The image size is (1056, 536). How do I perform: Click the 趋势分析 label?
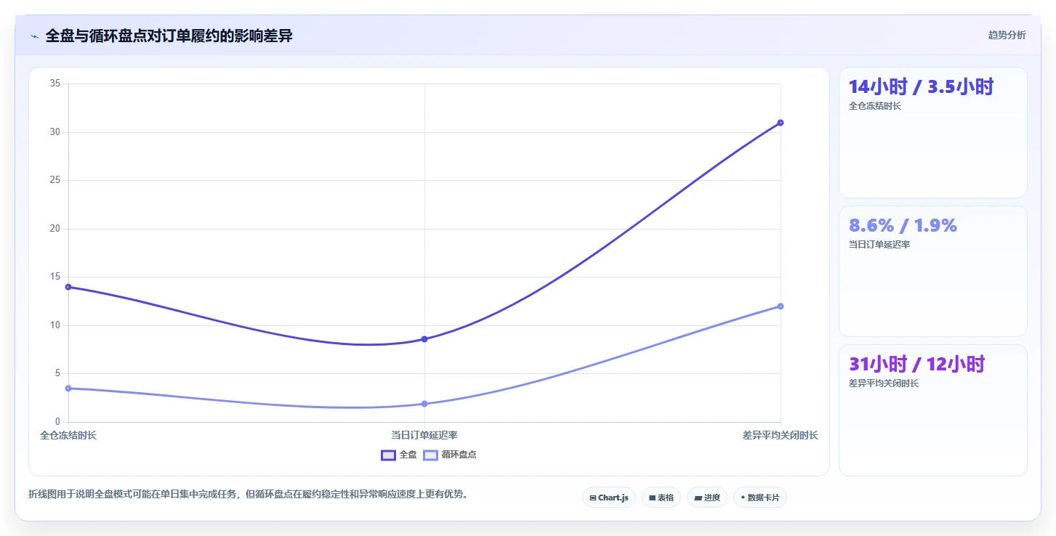click(1007, 35)
